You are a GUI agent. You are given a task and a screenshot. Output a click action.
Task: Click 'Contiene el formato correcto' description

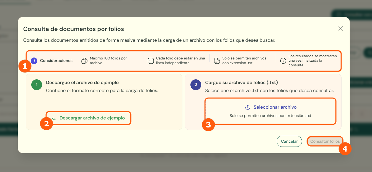[102, 90]
